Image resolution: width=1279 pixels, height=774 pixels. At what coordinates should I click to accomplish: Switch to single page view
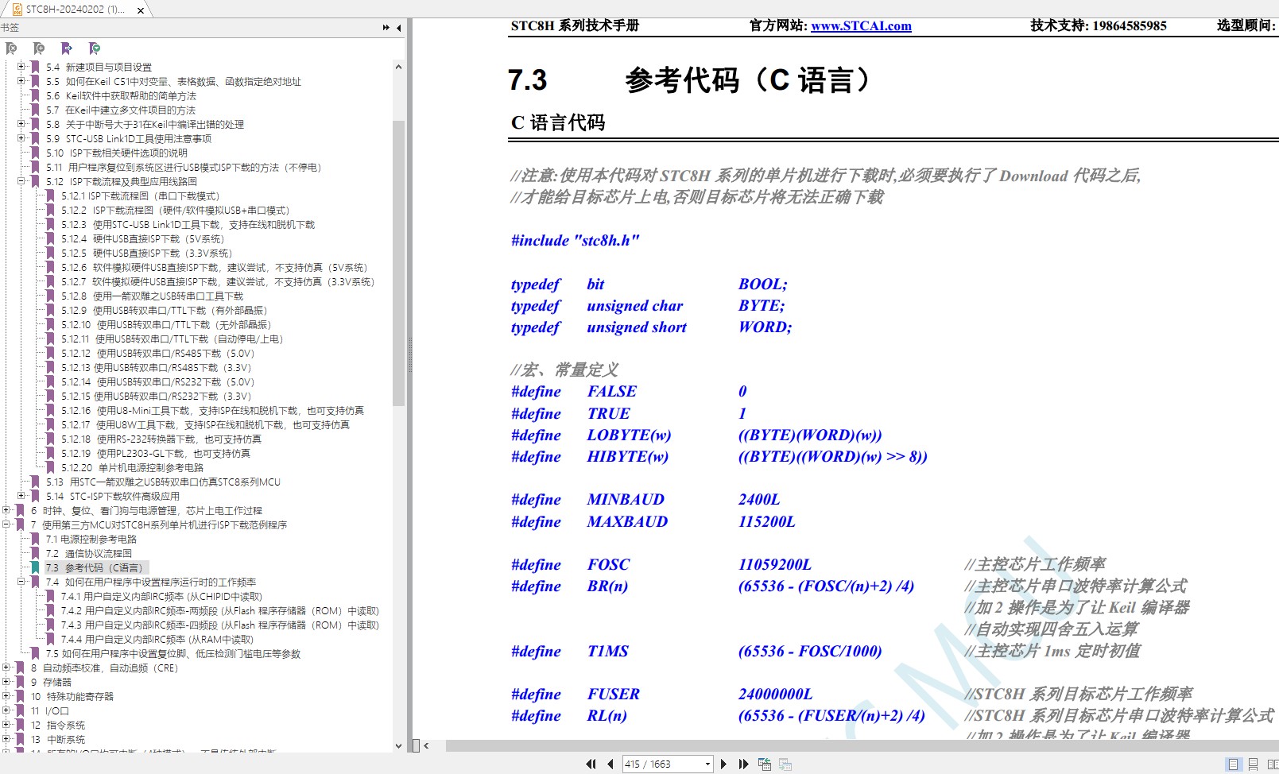[x=1233, y=764]
